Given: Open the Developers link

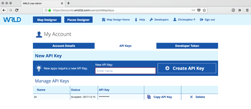Looking at the screenshot, I should tap(161, 20).
